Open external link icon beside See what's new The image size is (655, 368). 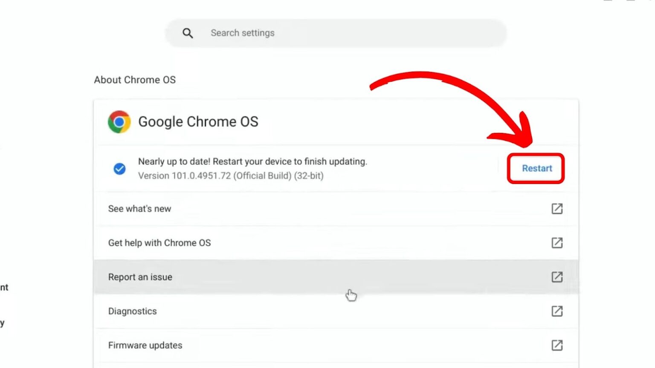[557, 209]
